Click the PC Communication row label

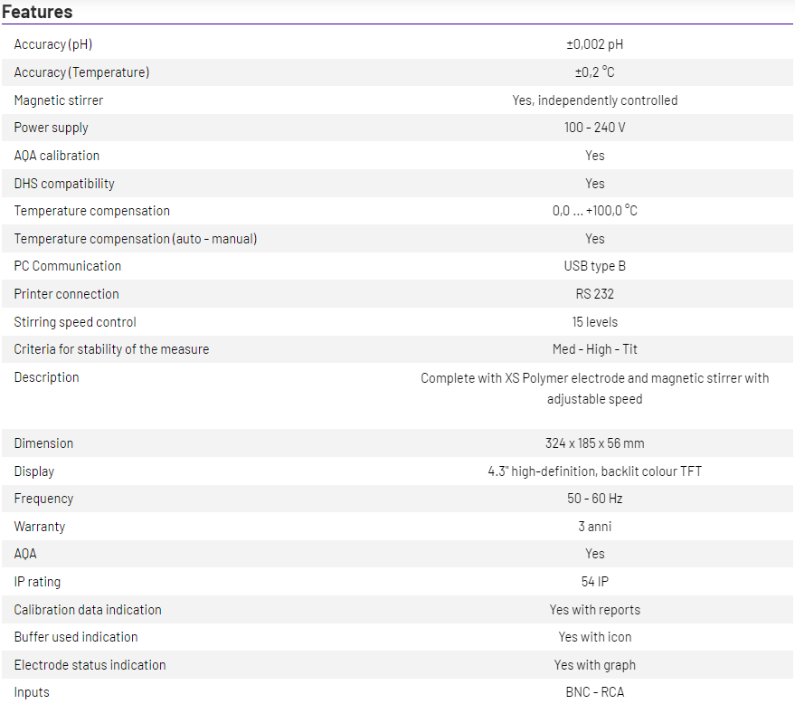(x=68, y=266)
